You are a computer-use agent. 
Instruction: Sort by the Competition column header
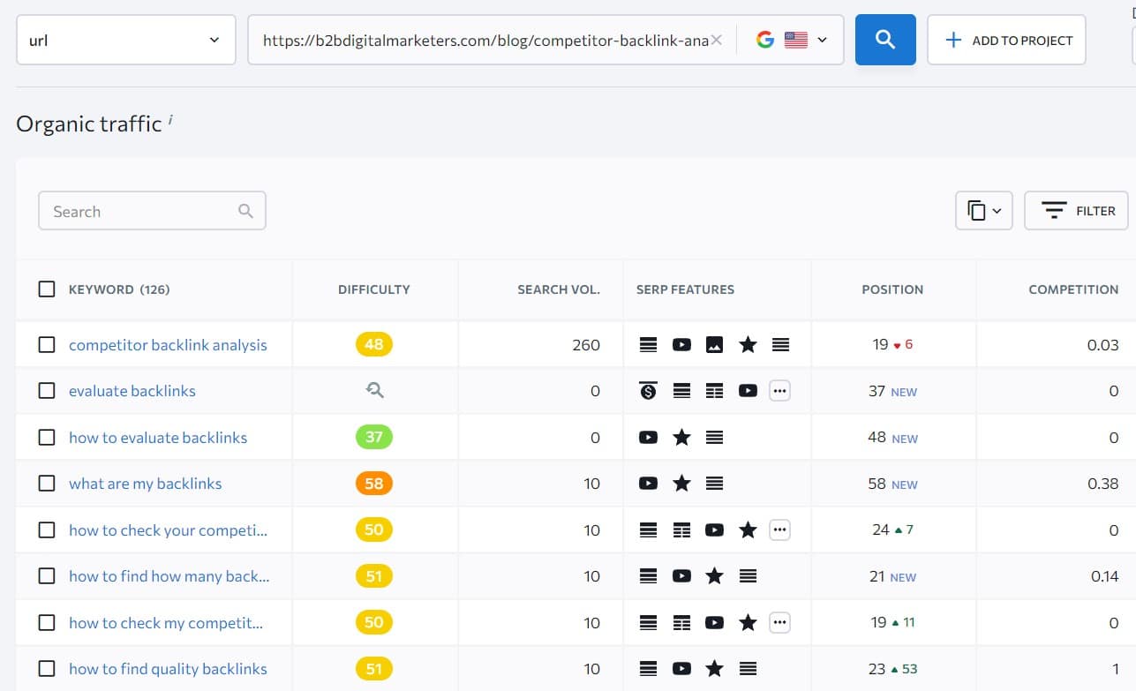point(1073,289)
